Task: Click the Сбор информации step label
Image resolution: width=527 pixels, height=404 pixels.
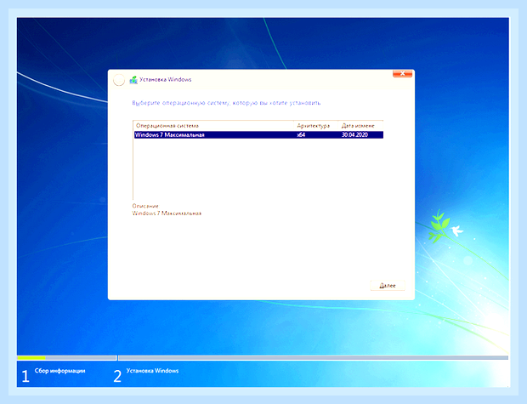Action: coord(59,371)
